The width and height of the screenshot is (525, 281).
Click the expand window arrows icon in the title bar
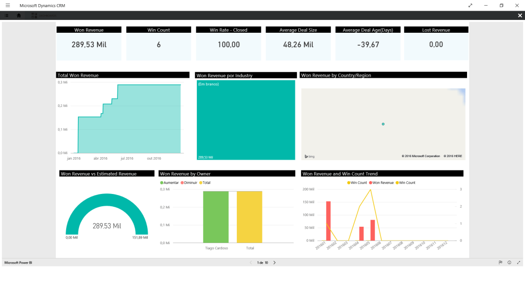[470, 5]
